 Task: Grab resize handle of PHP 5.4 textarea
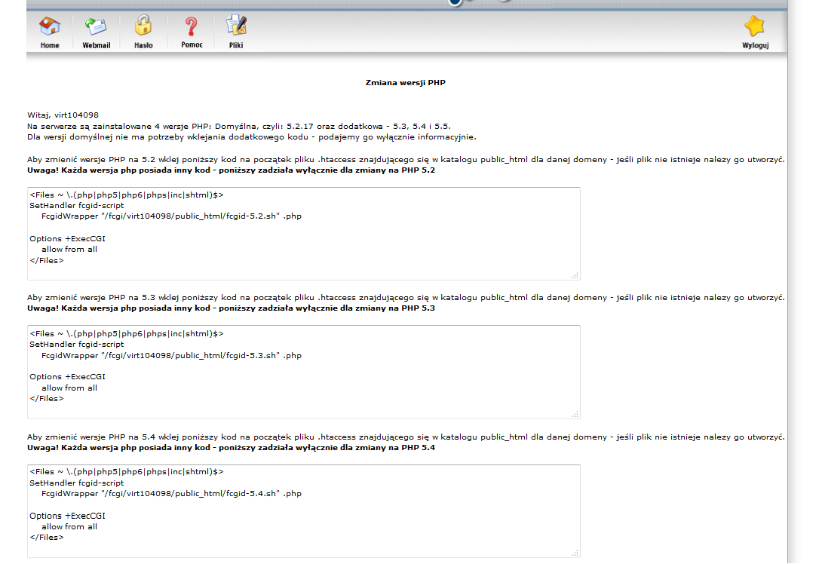(x=575, y=553)
